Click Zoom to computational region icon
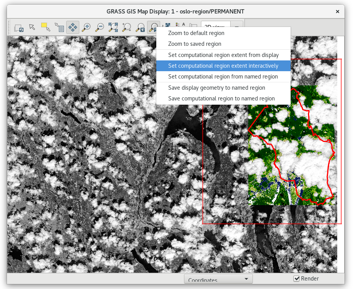 127,27
